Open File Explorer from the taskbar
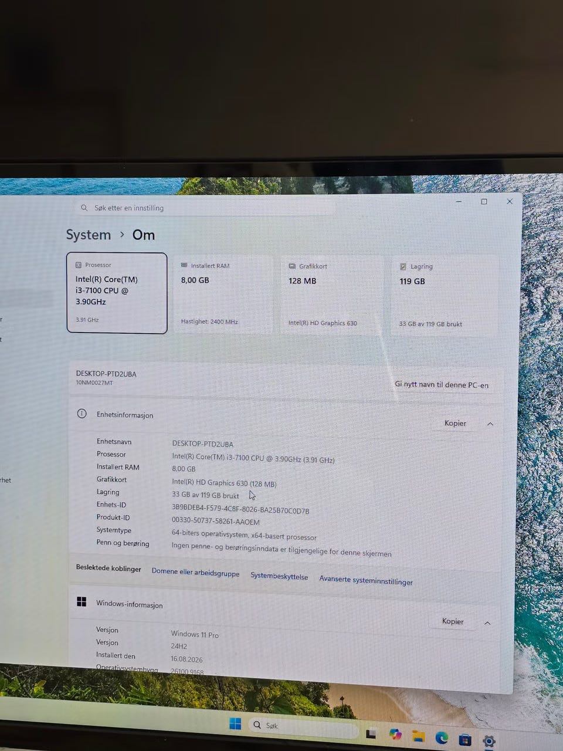This screenshot has height=751, width=563. point(418,736)
